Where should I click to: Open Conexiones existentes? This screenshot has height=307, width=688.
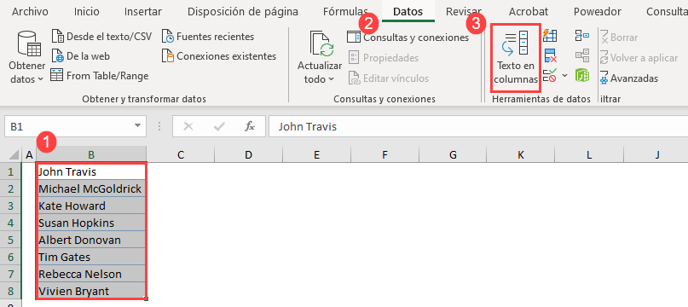tap(219, 56)
